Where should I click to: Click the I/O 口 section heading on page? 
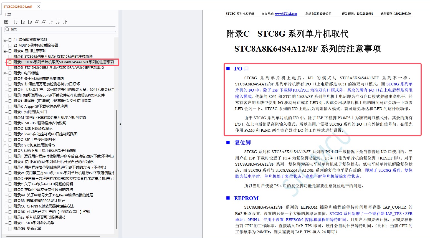point(241,69)
